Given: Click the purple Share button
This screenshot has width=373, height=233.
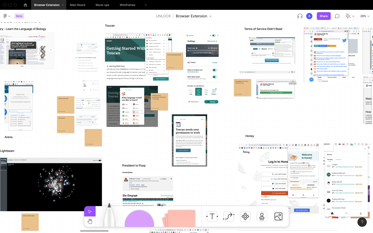Looking at the screenshot, I should click(x=324, y=16).
